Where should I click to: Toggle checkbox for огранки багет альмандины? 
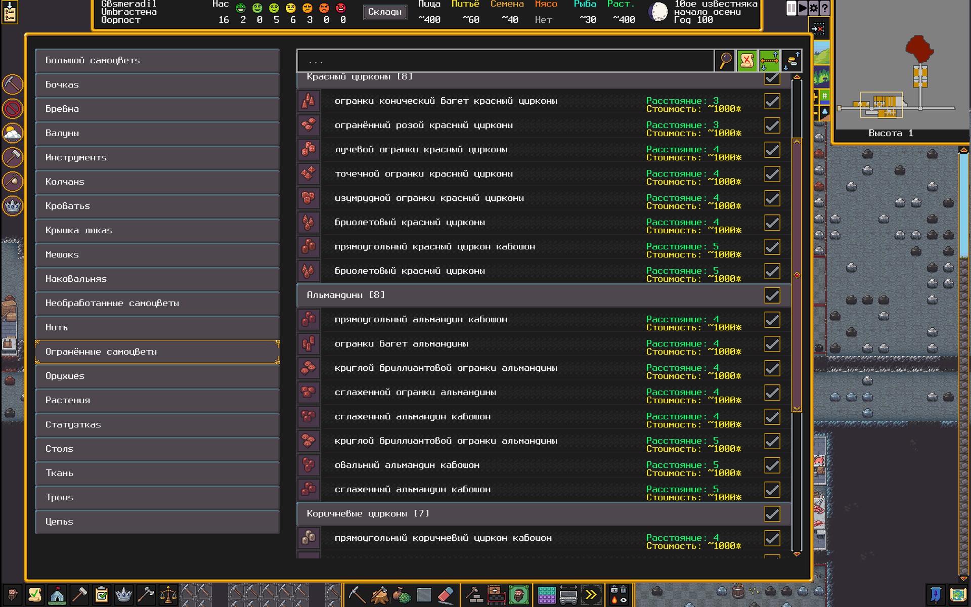[x=772, y=344]
